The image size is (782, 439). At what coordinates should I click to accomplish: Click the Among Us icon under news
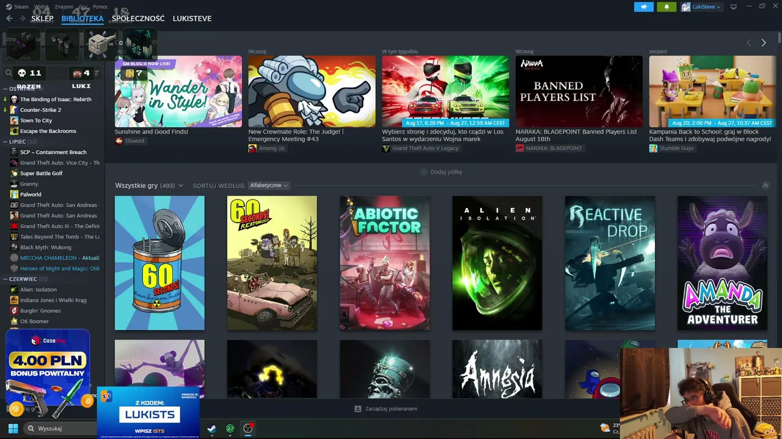coord(252,148)
